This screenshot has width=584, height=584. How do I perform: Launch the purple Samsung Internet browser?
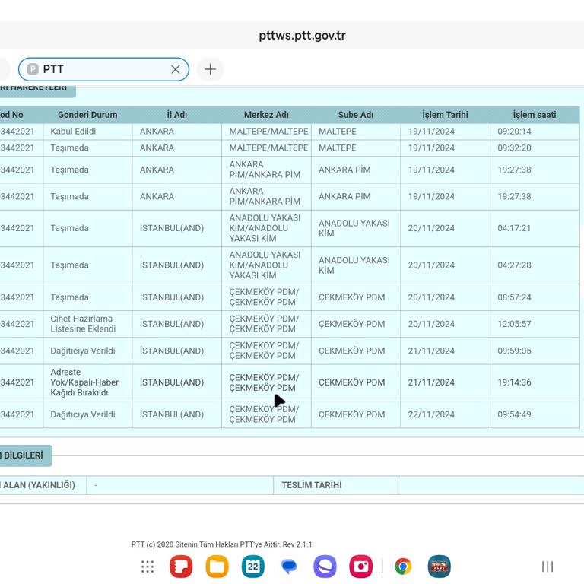325,567
